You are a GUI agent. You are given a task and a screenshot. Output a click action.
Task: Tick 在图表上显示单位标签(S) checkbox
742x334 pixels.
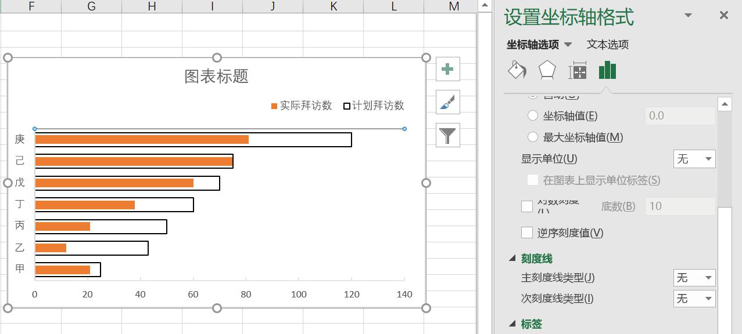[x=532, y=180]
